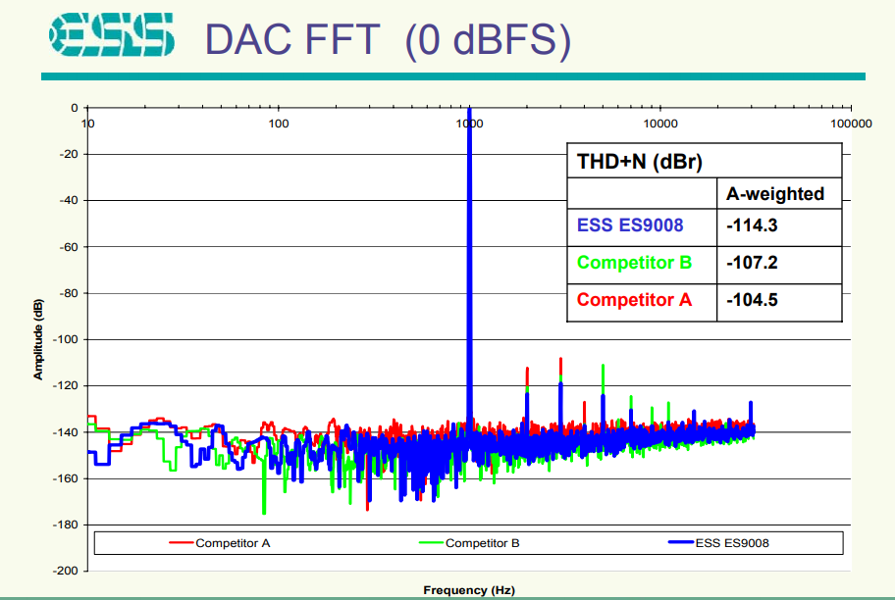Viewport: 895px width, 600px height.
Task: Click the "ESS ES9008" legend label
Action: point(732,543)
